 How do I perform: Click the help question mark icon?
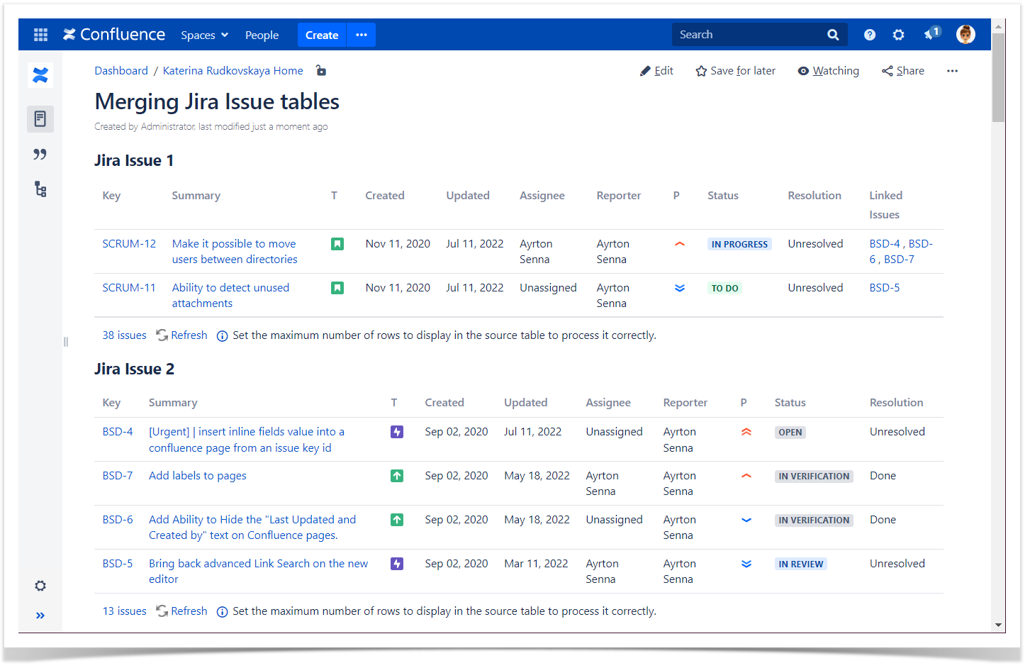coord(869,35)
